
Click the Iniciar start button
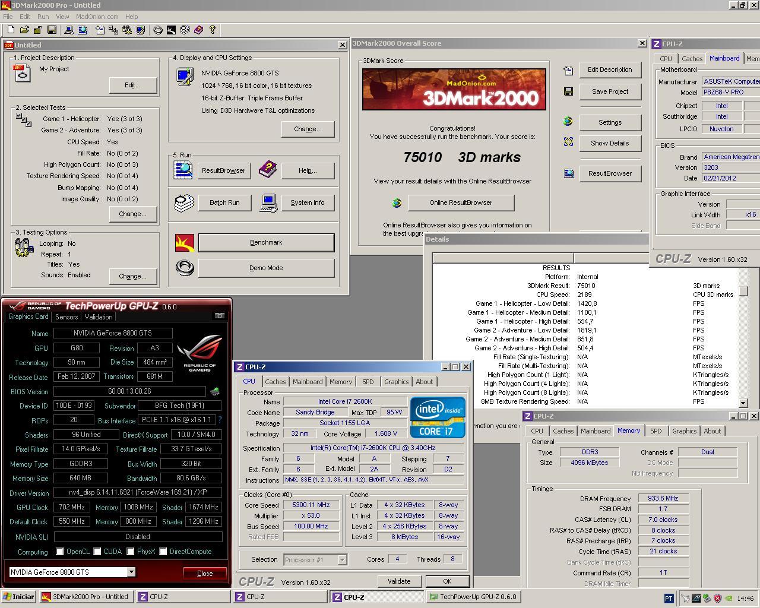pyautogui.click(x=18, y=597)
